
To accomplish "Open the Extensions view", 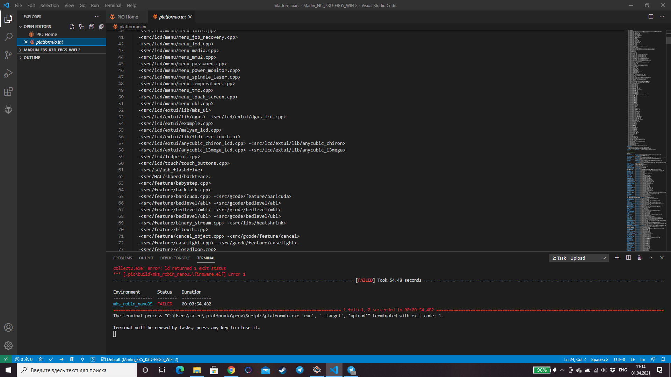I will point(8,91).
